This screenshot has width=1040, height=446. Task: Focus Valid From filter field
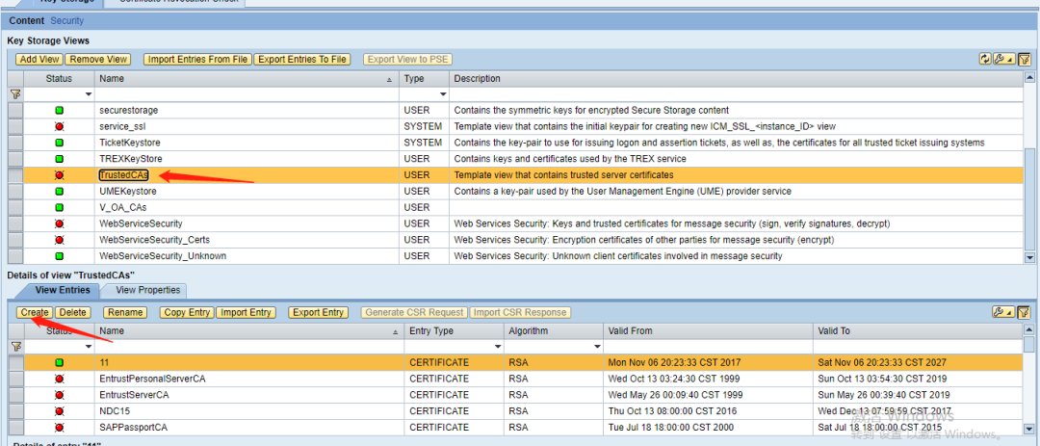click(709, 347)
